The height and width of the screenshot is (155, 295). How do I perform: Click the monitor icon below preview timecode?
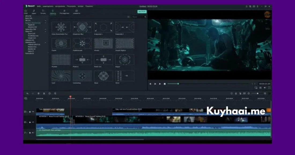point(256,88)
